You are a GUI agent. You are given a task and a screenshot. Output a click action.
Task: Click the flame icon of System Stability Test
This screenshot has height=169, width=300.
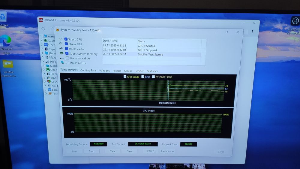pos(57,30)
